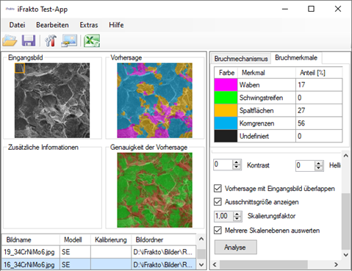Click the Kalibrierung column header

click(x=111, y=239)
